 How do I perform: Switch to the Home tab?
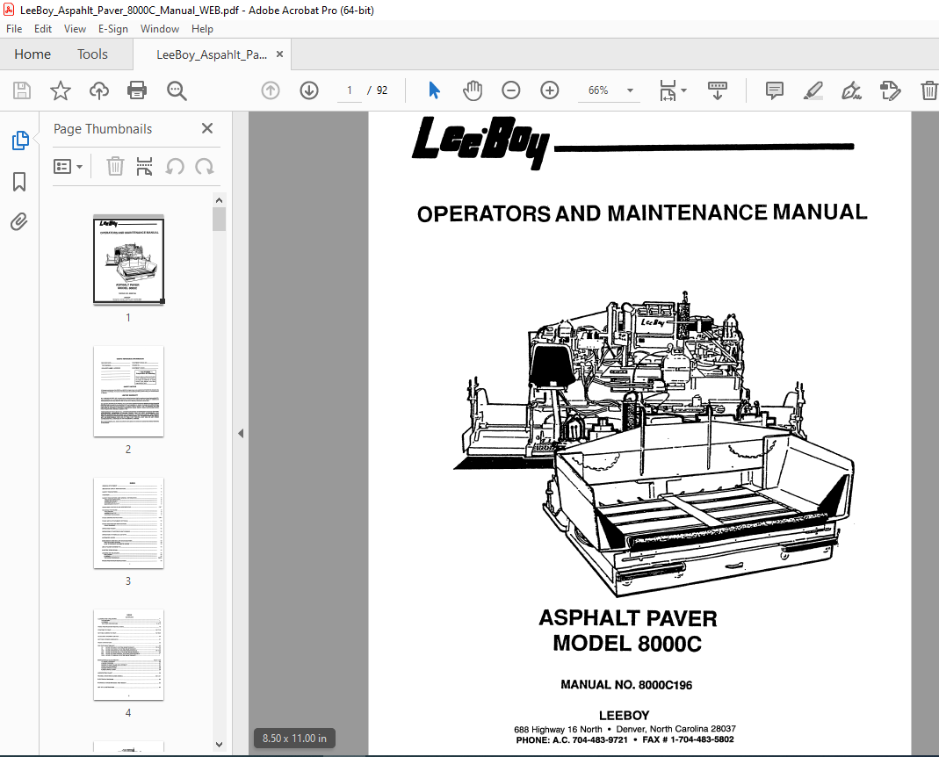33,54
